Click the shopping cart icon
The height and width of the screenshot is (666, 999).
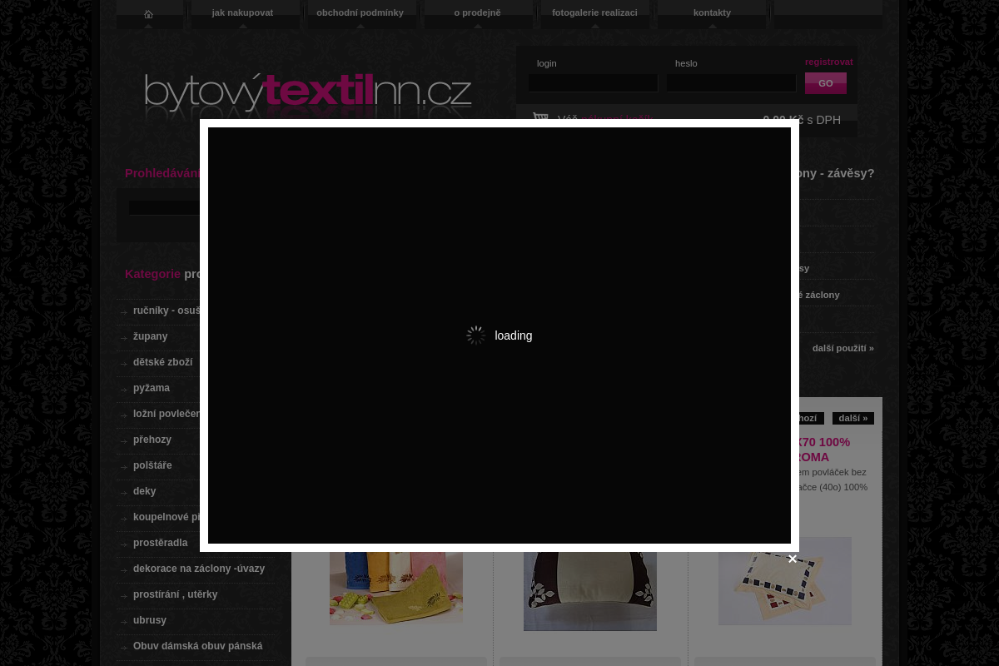tap(540, 118)
